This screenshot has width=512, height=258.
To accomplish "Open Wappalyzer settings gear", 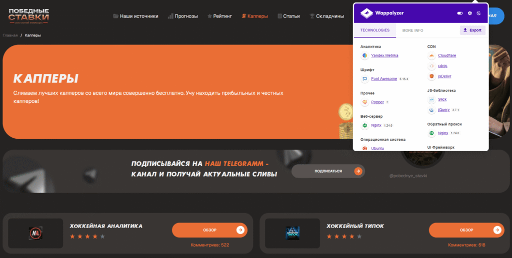I will (469, 13).
